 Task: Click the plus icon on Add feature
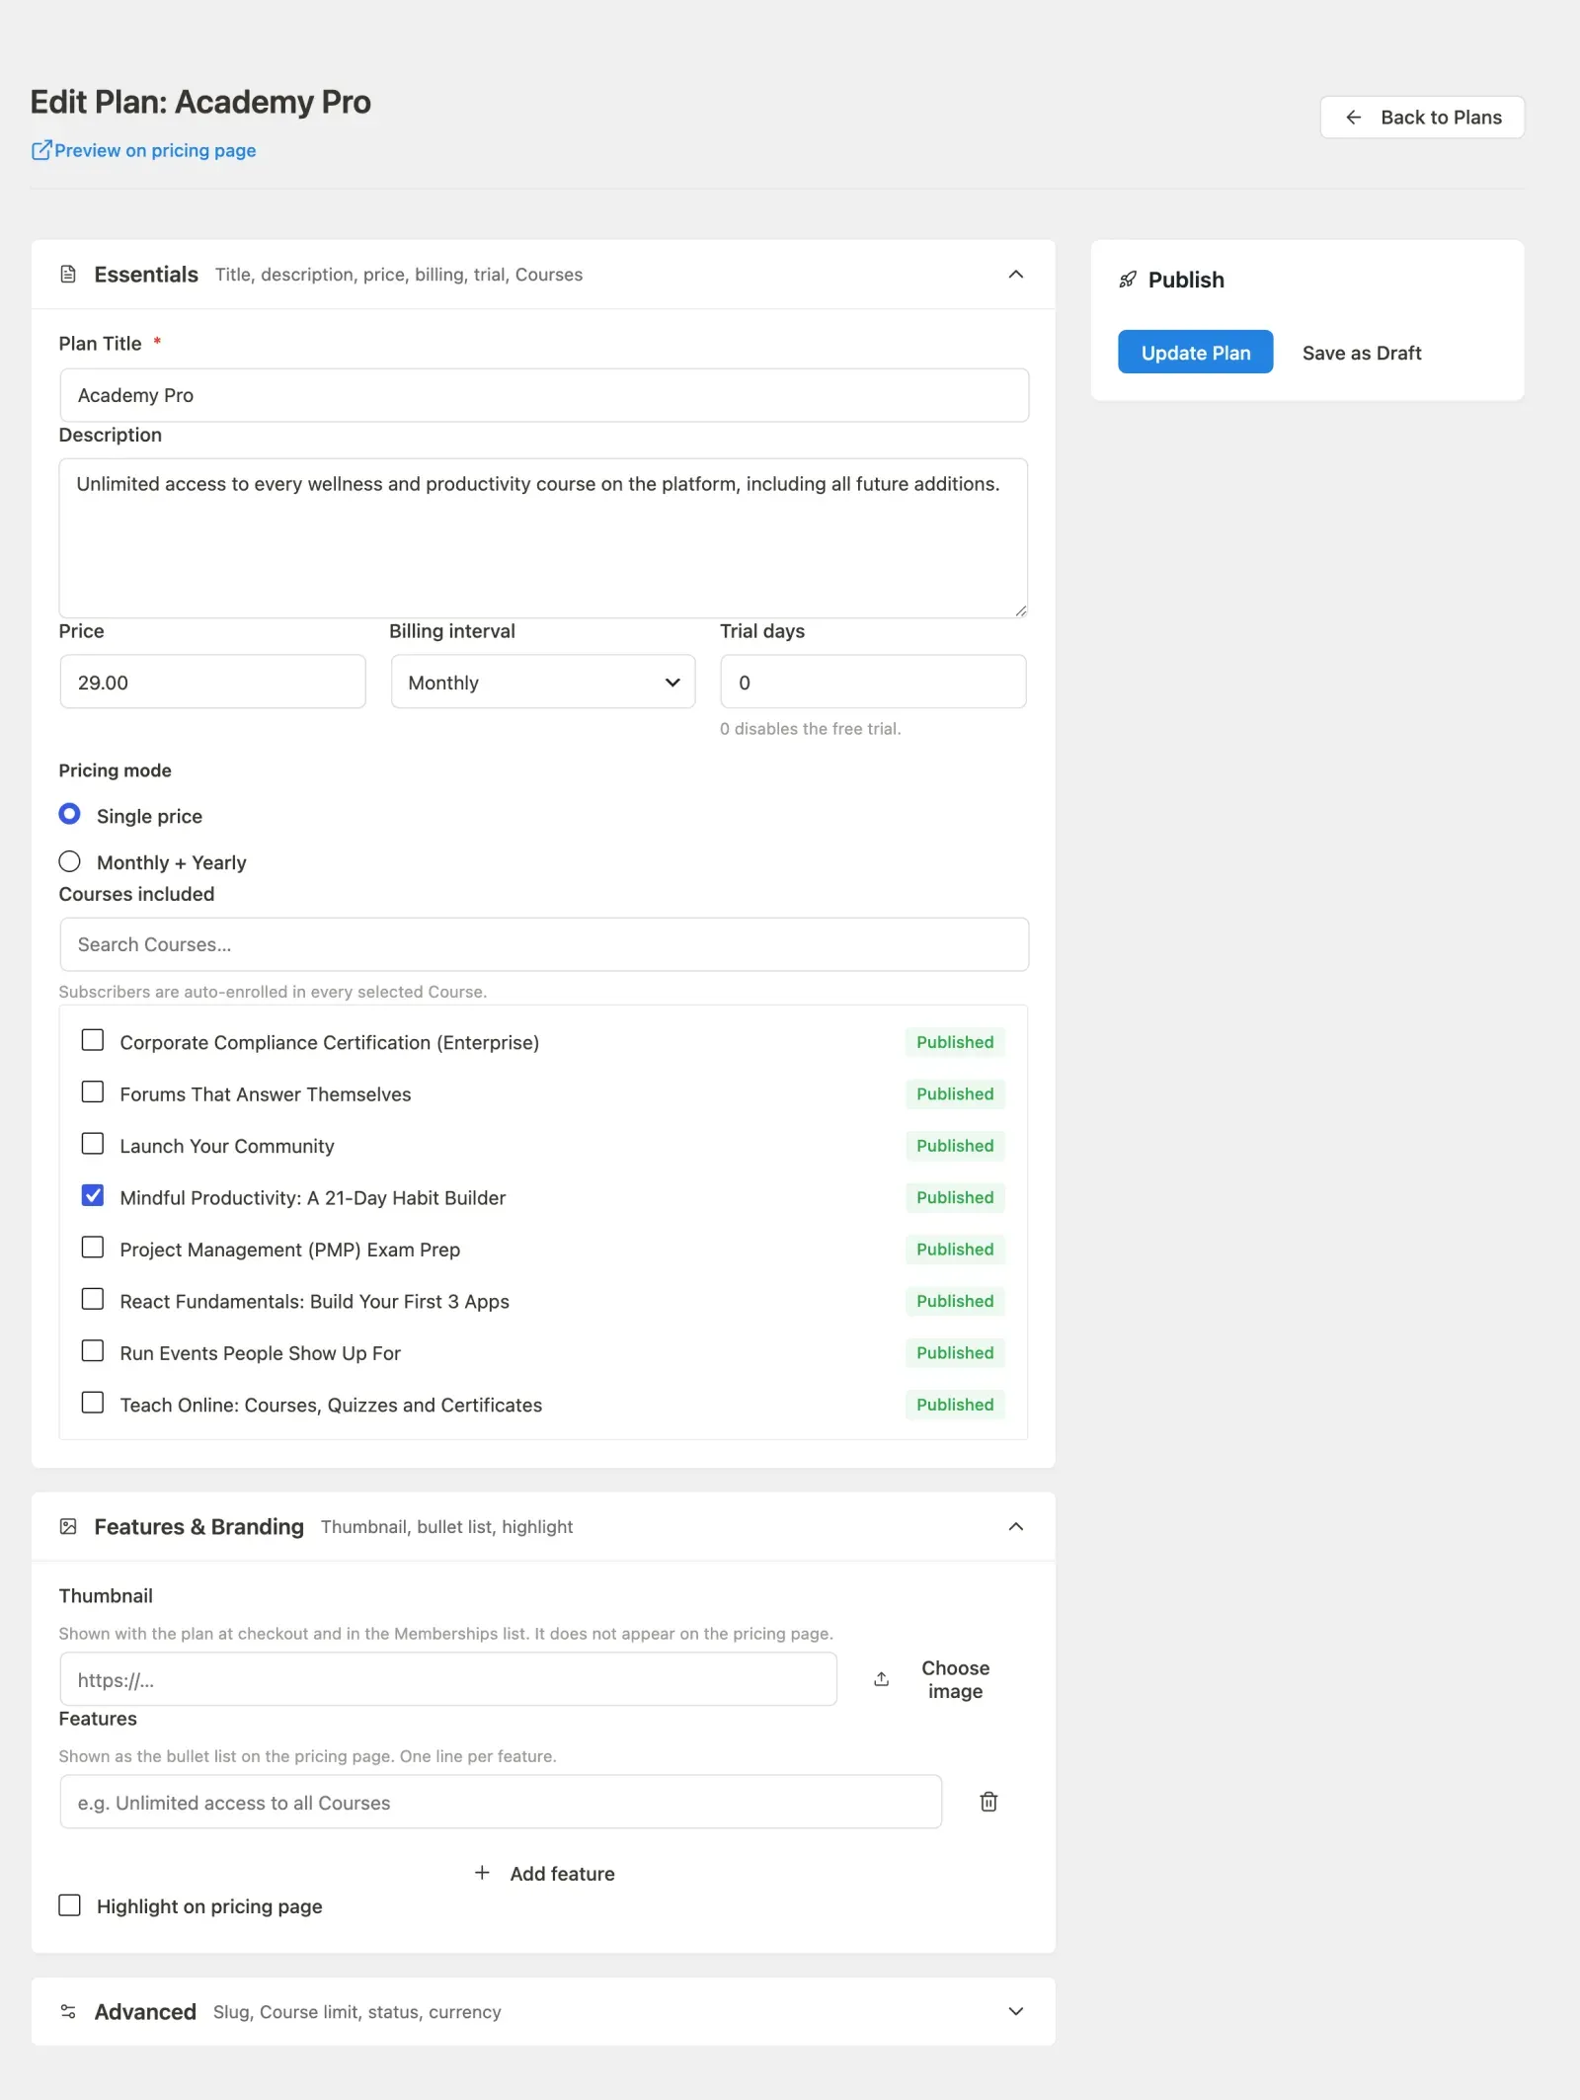[482, 1873]
